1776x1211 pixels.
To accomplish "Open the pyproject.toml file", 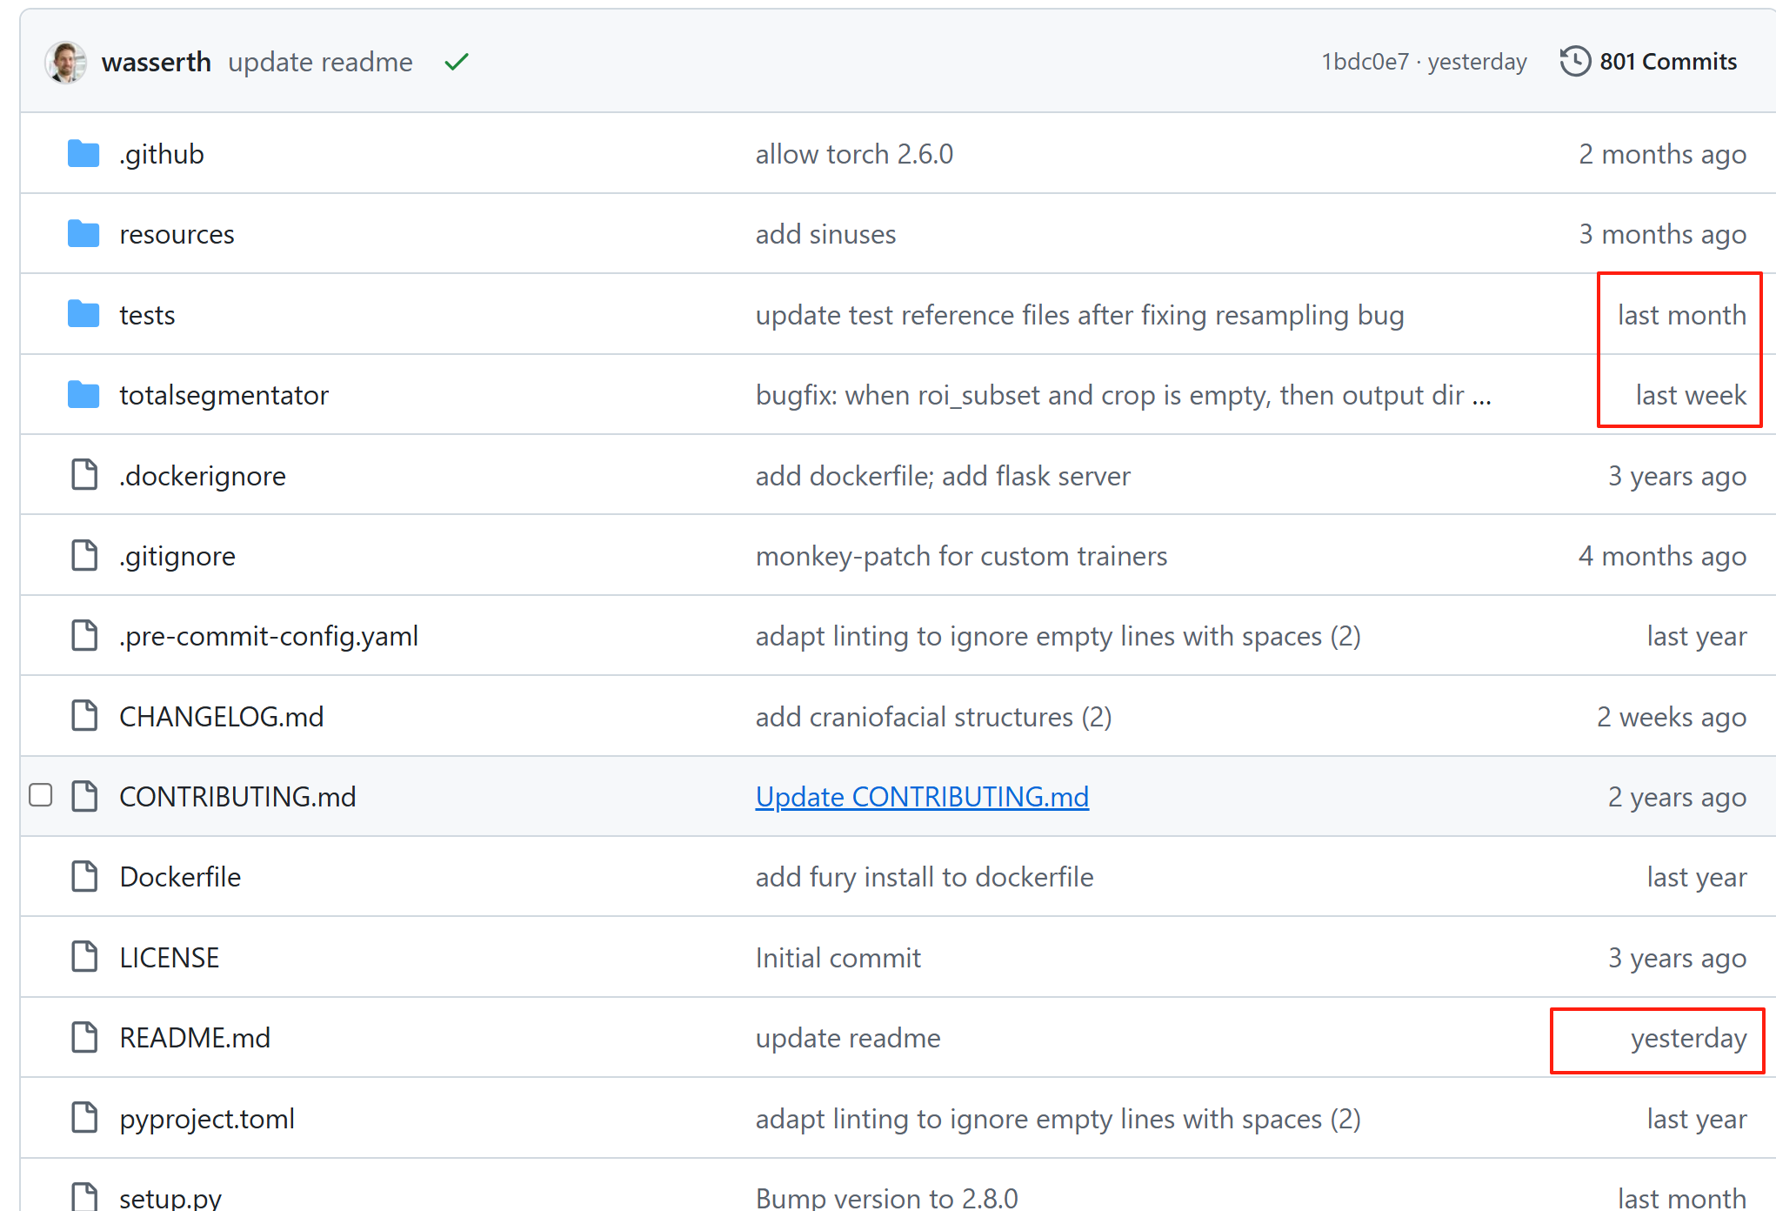I will pyautogui.click(x=207, y=1118).
